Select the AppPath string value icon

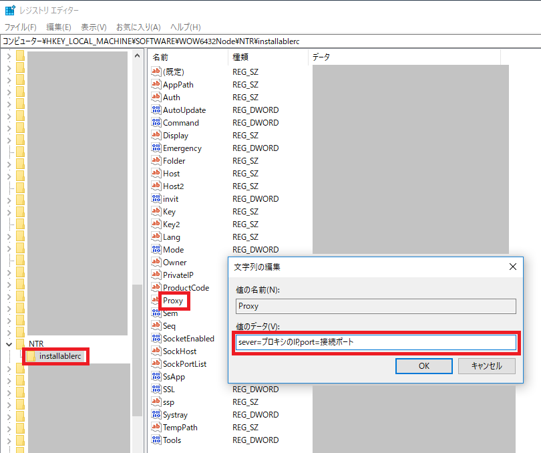(156, 84)
